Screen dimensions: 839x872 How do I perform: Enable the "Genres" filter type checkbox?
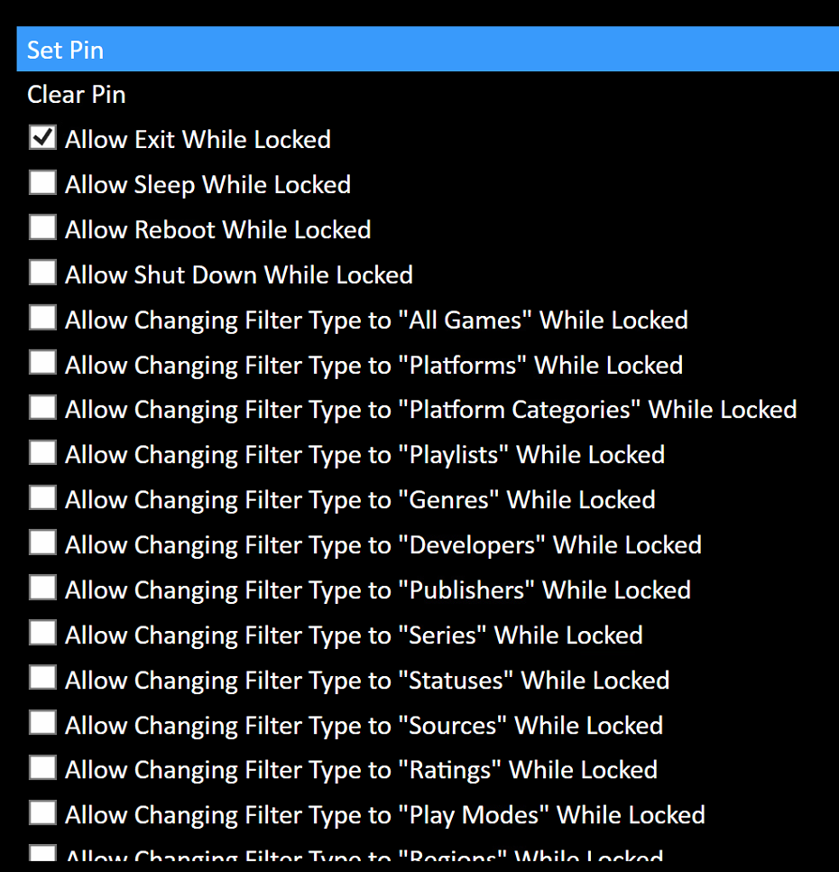pyautogui.click(x=42, y=499)
